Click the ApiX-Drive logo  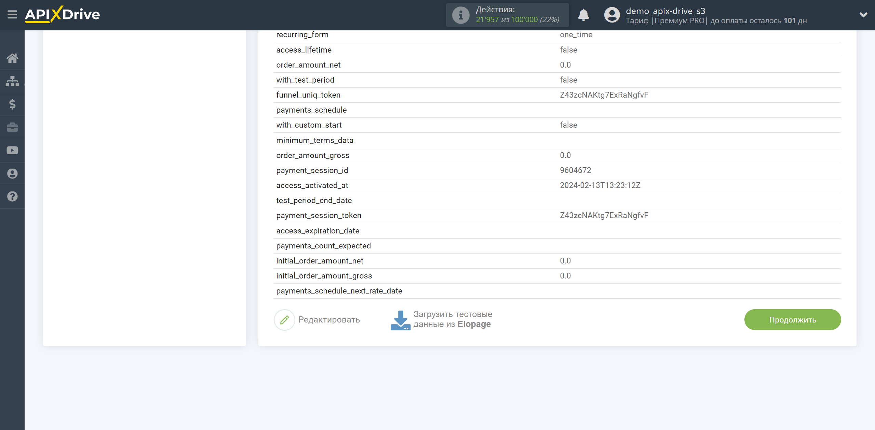tap(63, 15)
